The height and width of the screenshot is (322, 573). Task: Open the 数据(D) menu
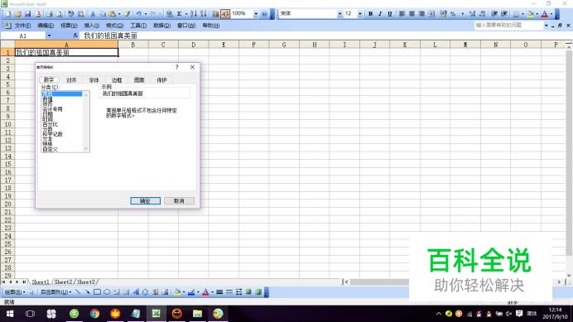point(161,26)
